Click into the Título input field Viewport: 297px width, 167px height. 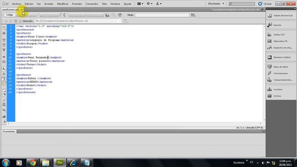coord(162,15)
